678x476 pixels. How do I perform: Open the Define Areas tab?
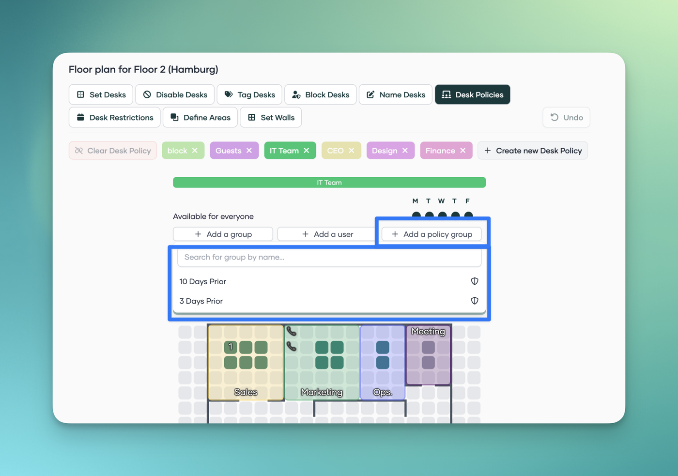200,117
